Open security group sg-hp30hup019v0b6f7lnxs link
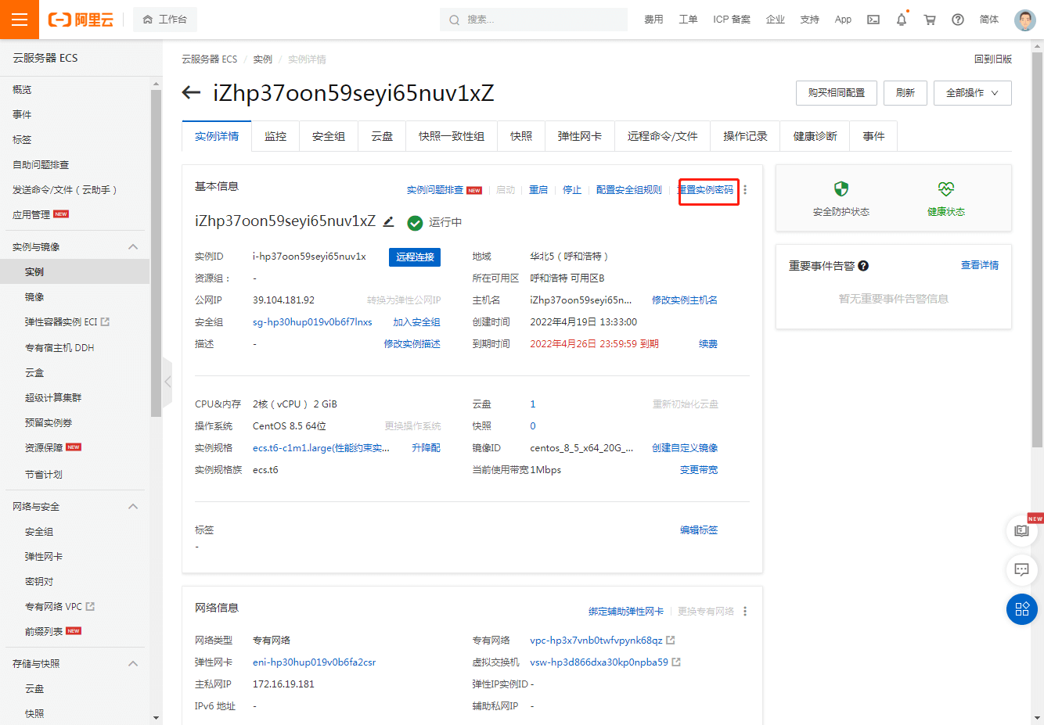The width and height of the screenshot is (1044, 725). 312,322
